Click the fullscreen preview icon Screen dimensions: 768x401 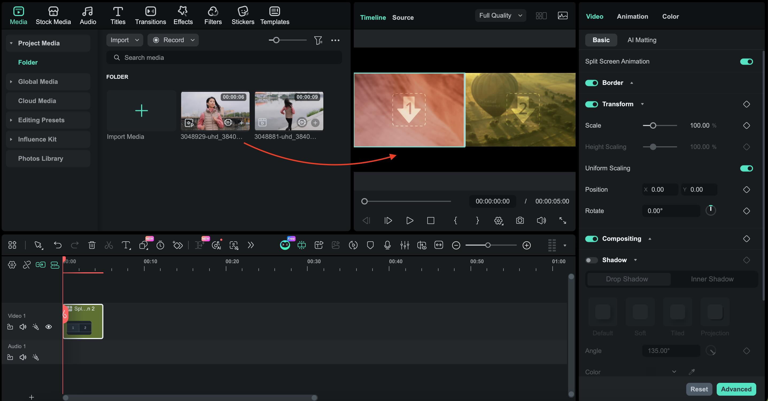pos(563,221)
